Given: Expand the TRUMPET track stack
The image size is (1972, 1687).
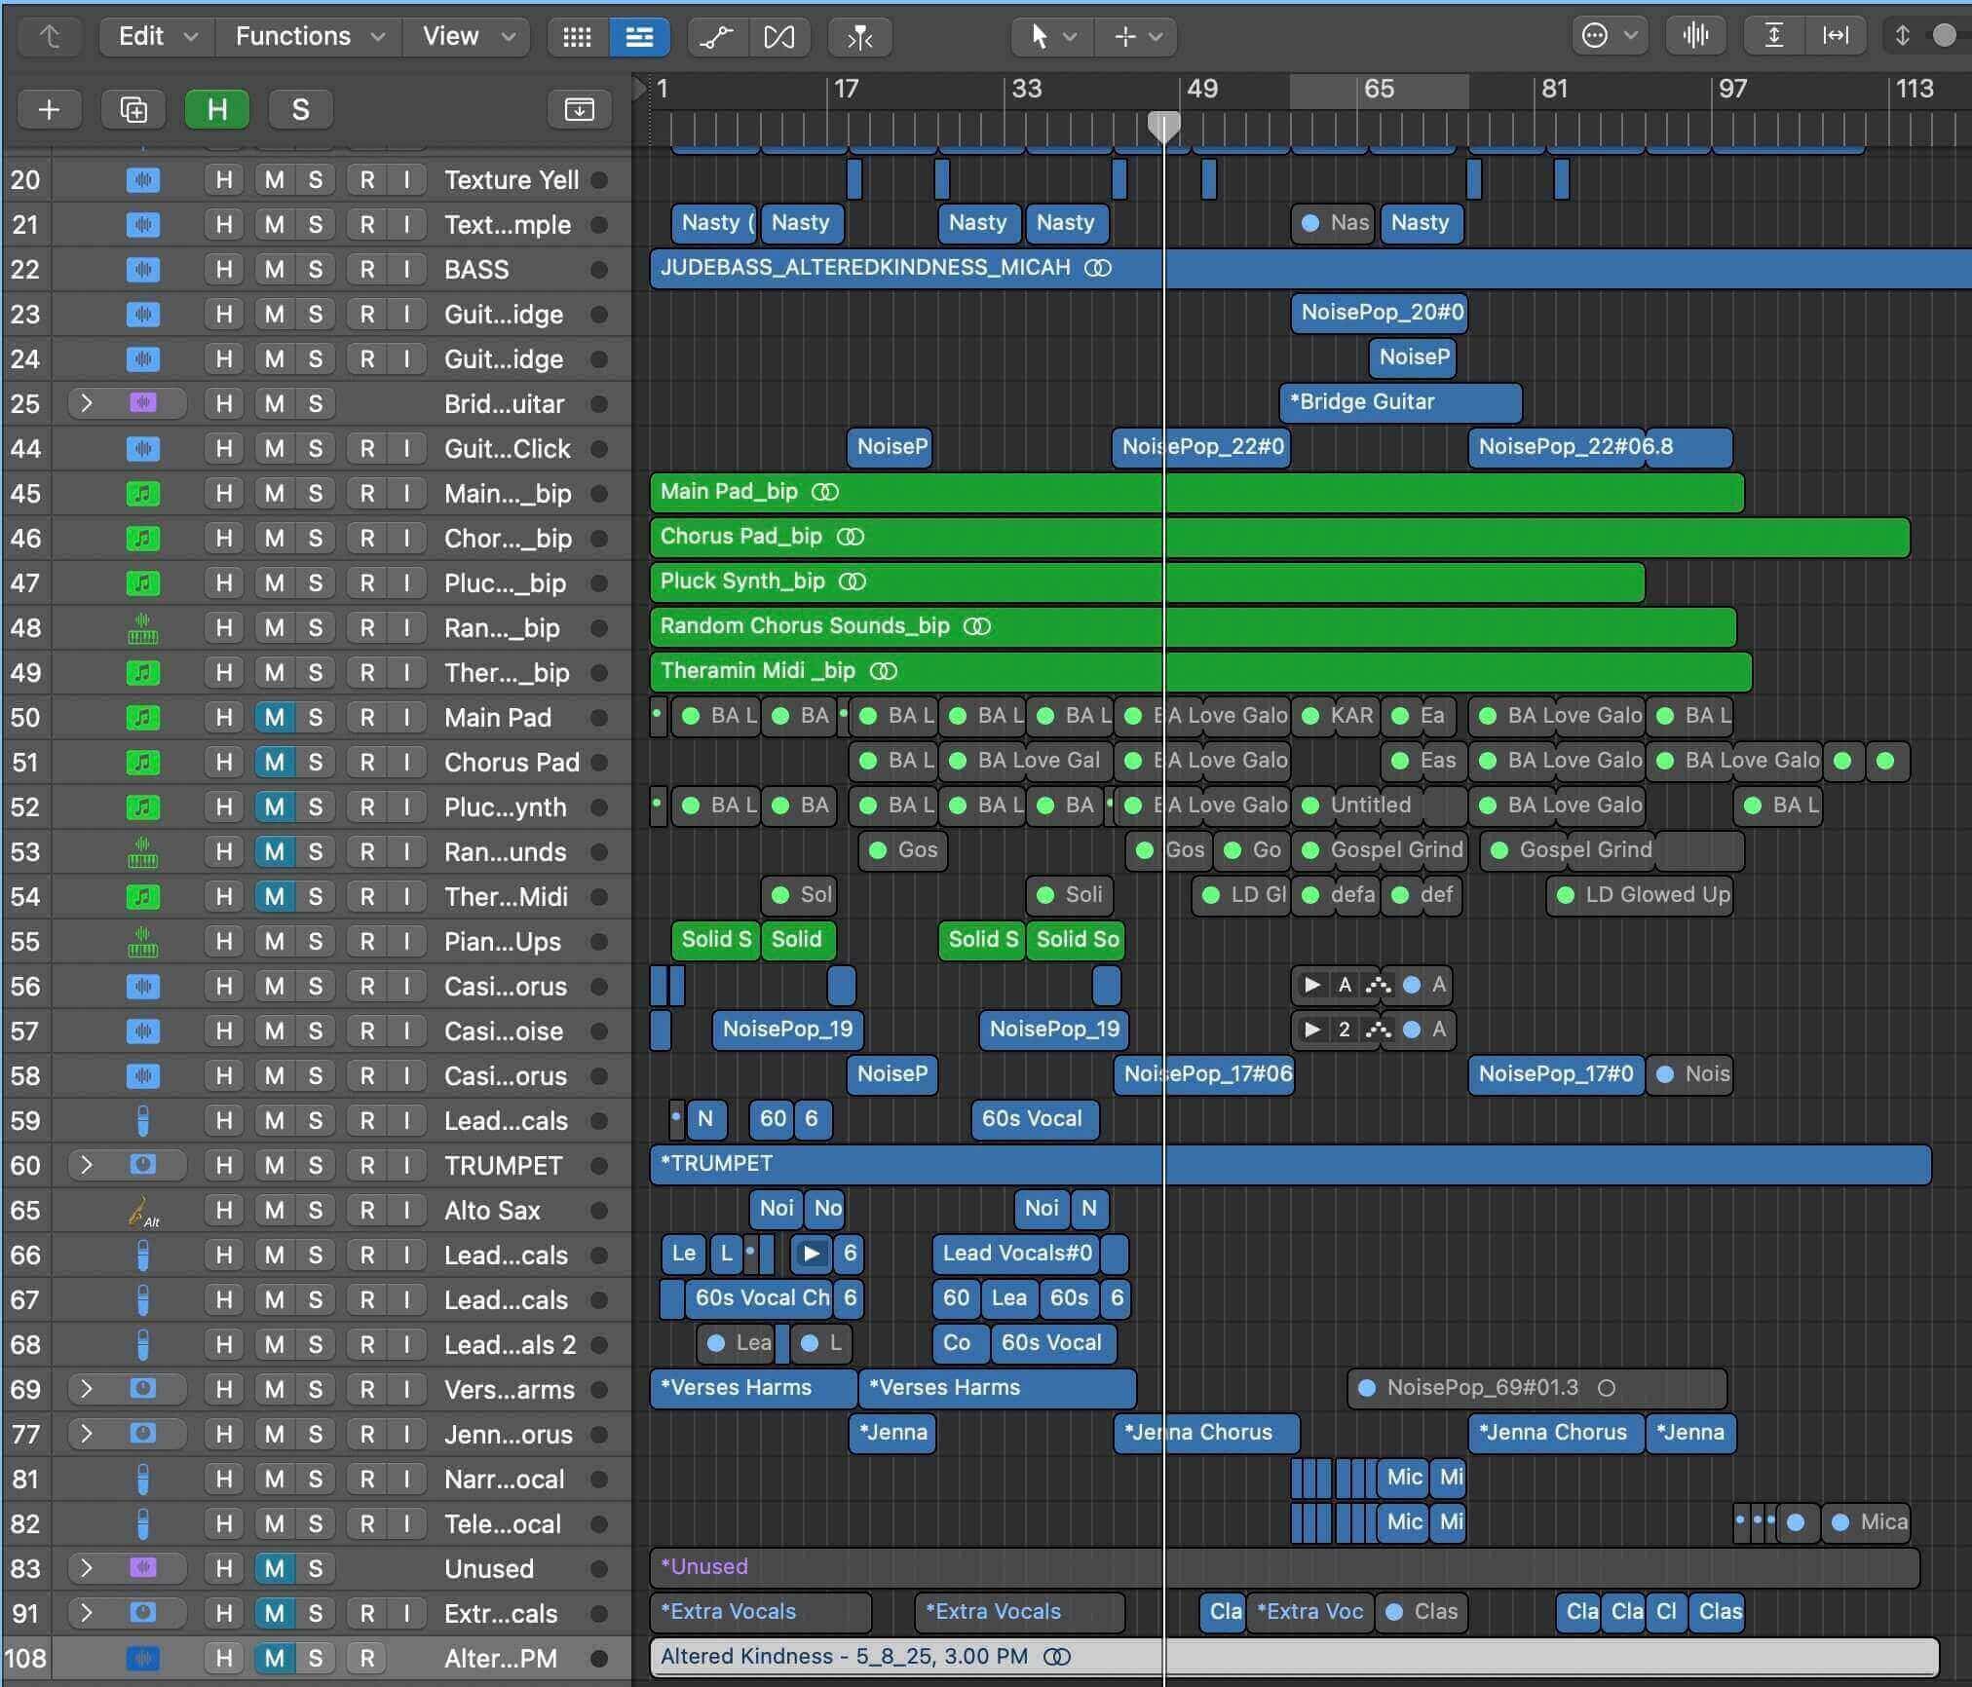Looking at the screenshot, I should click(x=86, y=1165).
